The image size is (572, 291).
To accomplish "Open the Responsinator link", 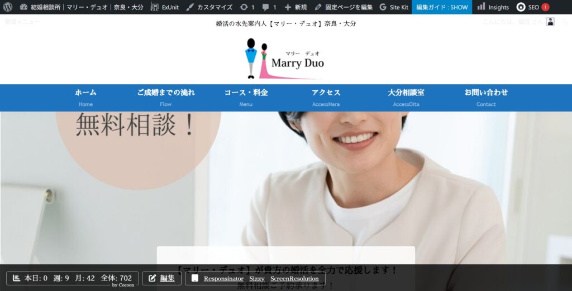I will pos(223,278).
